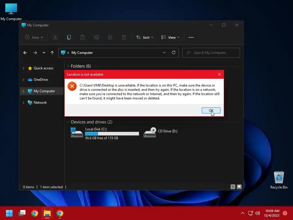Open the New dropdown menu
Image resolution: width=293 pixels, height=220 pixels.
(34, 38)
